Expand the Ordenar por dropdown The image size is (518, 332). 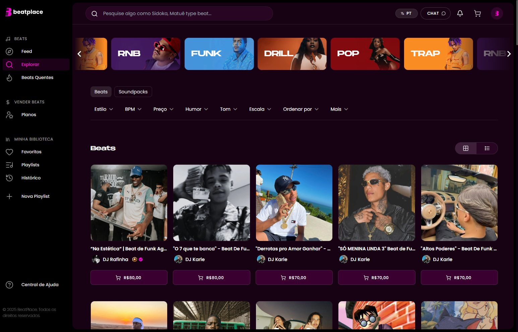click(301, 109)
